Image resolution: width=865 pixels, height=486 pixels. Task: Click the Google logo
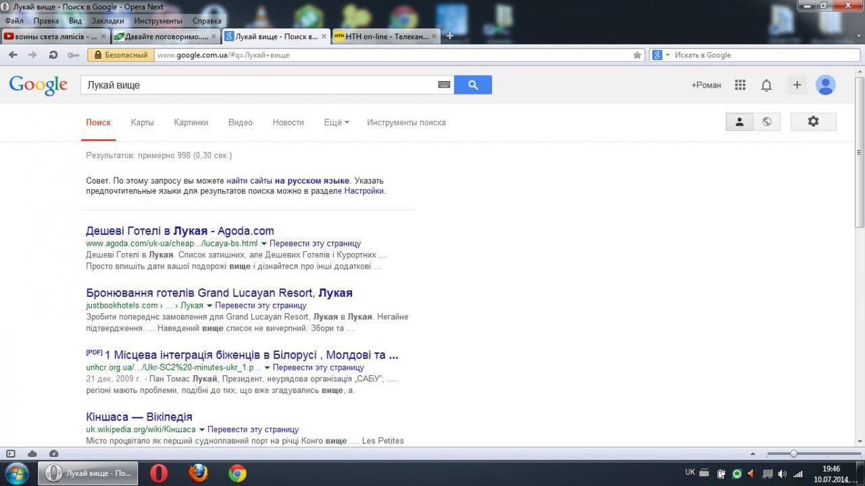tap(39, 85)
